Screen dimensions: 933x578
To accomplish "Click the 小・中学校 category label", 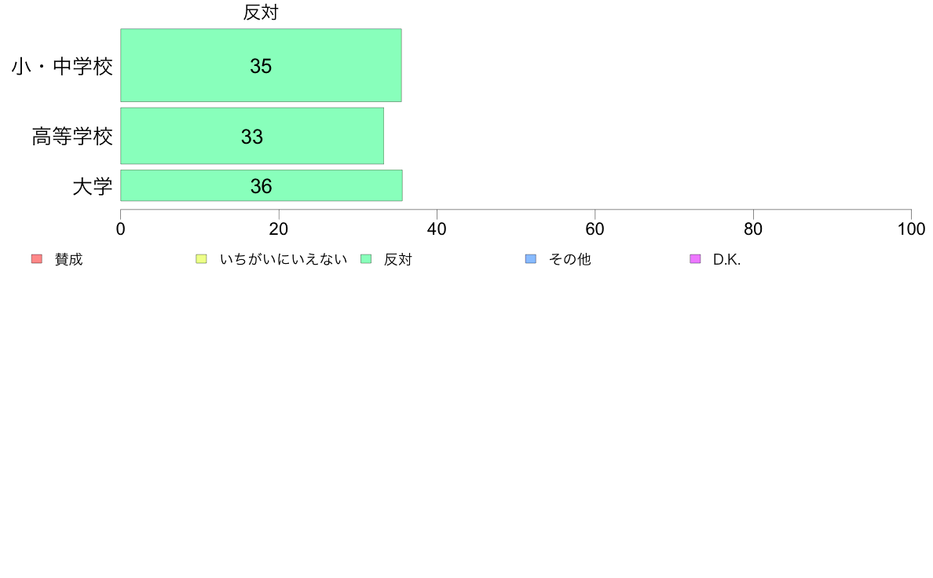I will click(62, 66).
